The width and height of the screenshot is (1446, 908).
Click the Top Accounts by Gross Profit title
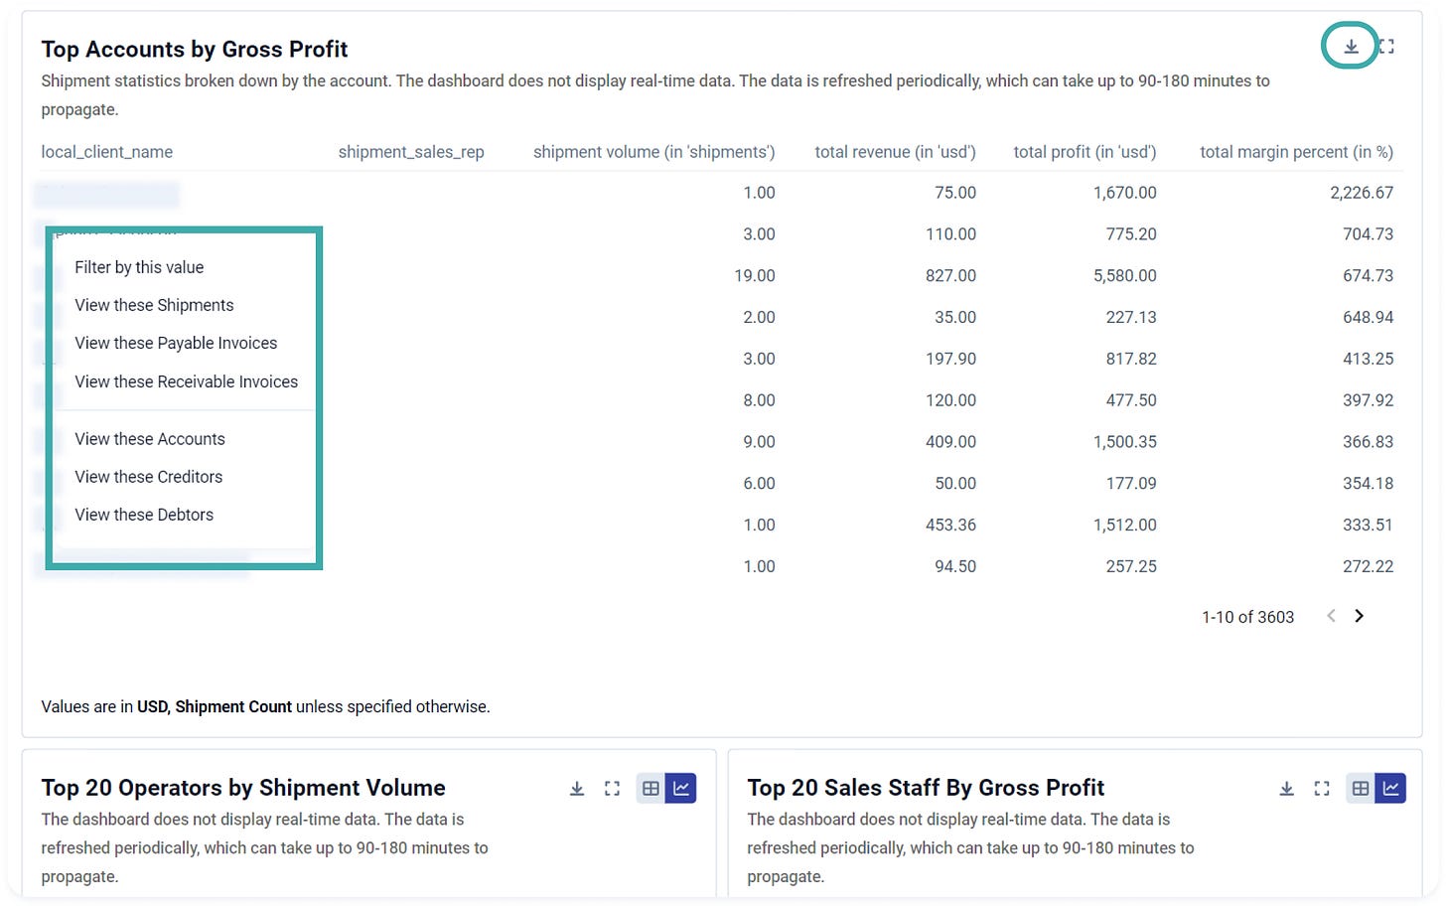click(x=195, y=49)
